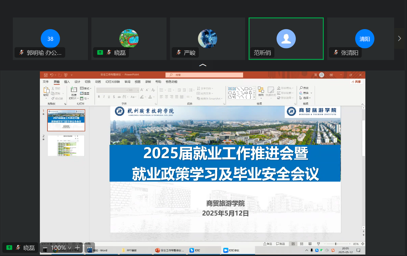
Task: Switch to the Design (设计) ribbon tab
Action: pos(77,82)
